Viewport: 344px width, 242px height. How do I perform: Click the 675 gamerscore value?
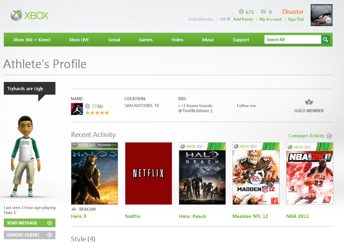[x=250, y=12]
